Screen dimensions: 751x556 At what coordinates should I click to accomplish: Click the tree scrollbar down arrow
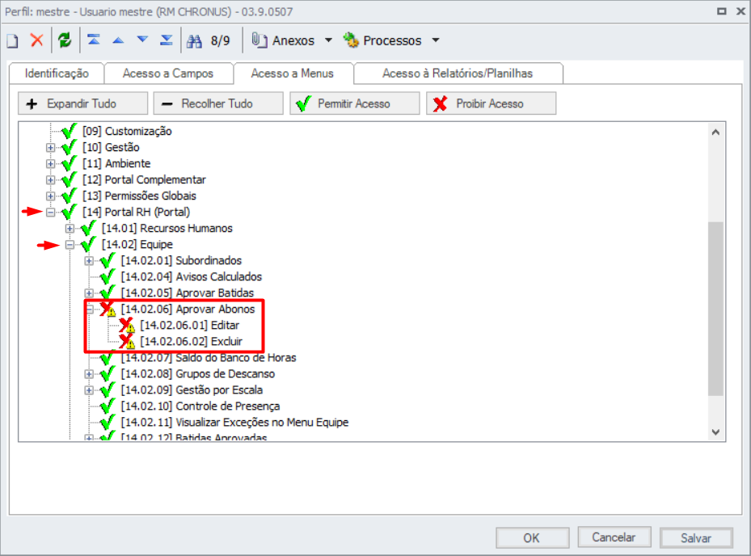coord(715,432)
